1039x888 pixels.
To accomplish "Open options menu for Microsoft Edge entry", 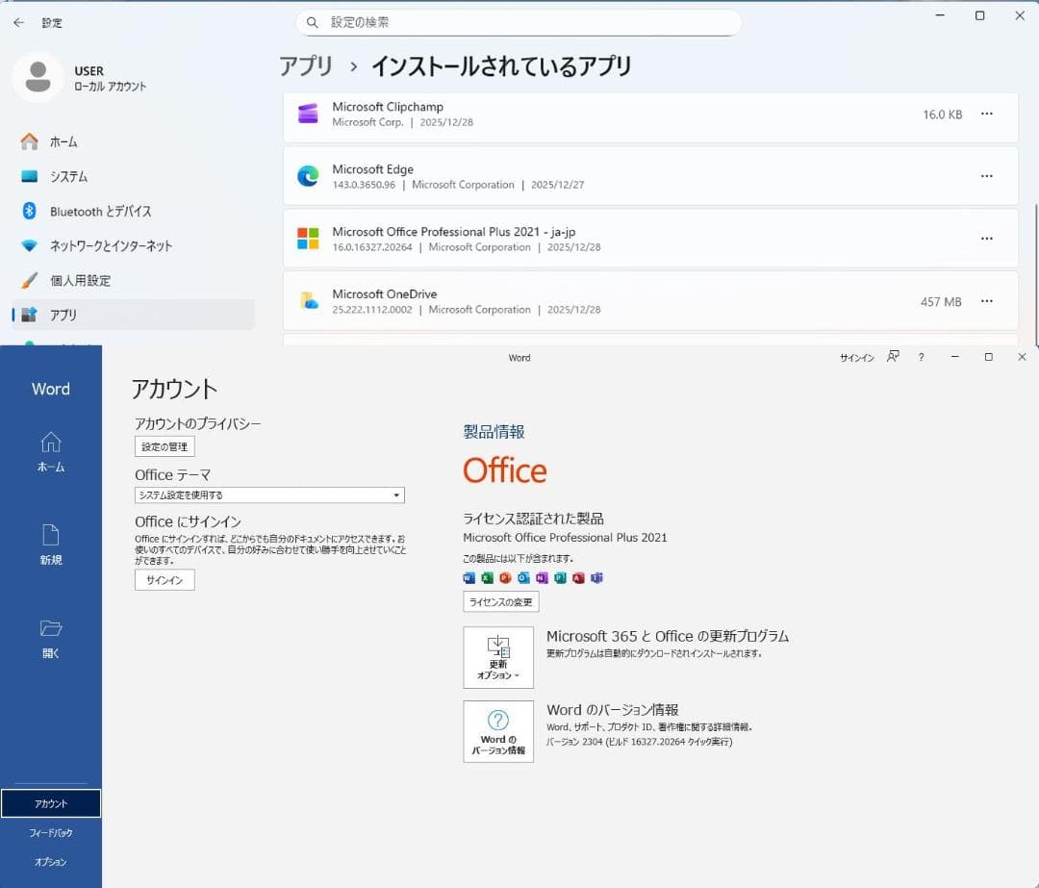I will tap(986, 175).
